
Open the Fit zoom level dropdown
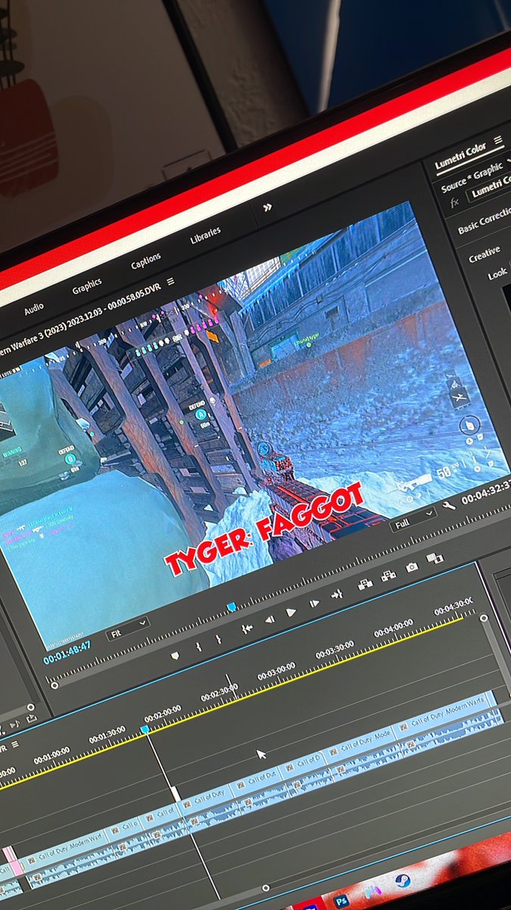[x=128, y=628]
